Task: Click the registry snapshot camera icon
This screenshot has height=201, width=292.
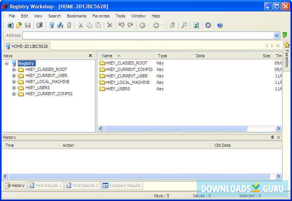Action: pos(39,25)
